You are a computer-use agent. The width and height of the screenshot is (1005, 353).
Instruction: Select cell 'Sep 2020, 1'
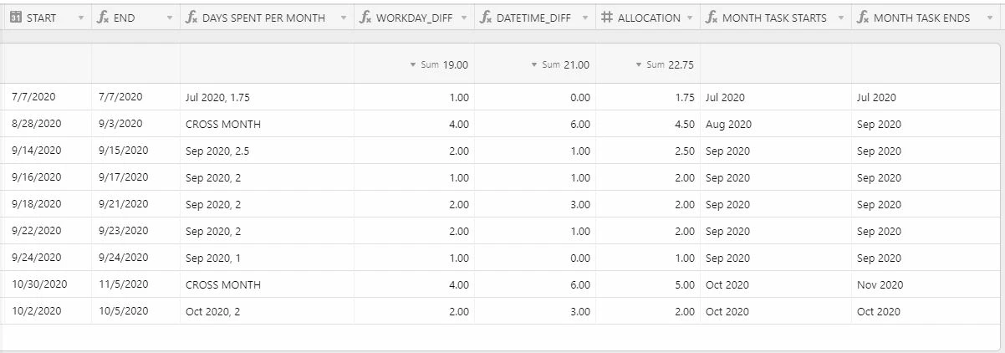(267, 258)
